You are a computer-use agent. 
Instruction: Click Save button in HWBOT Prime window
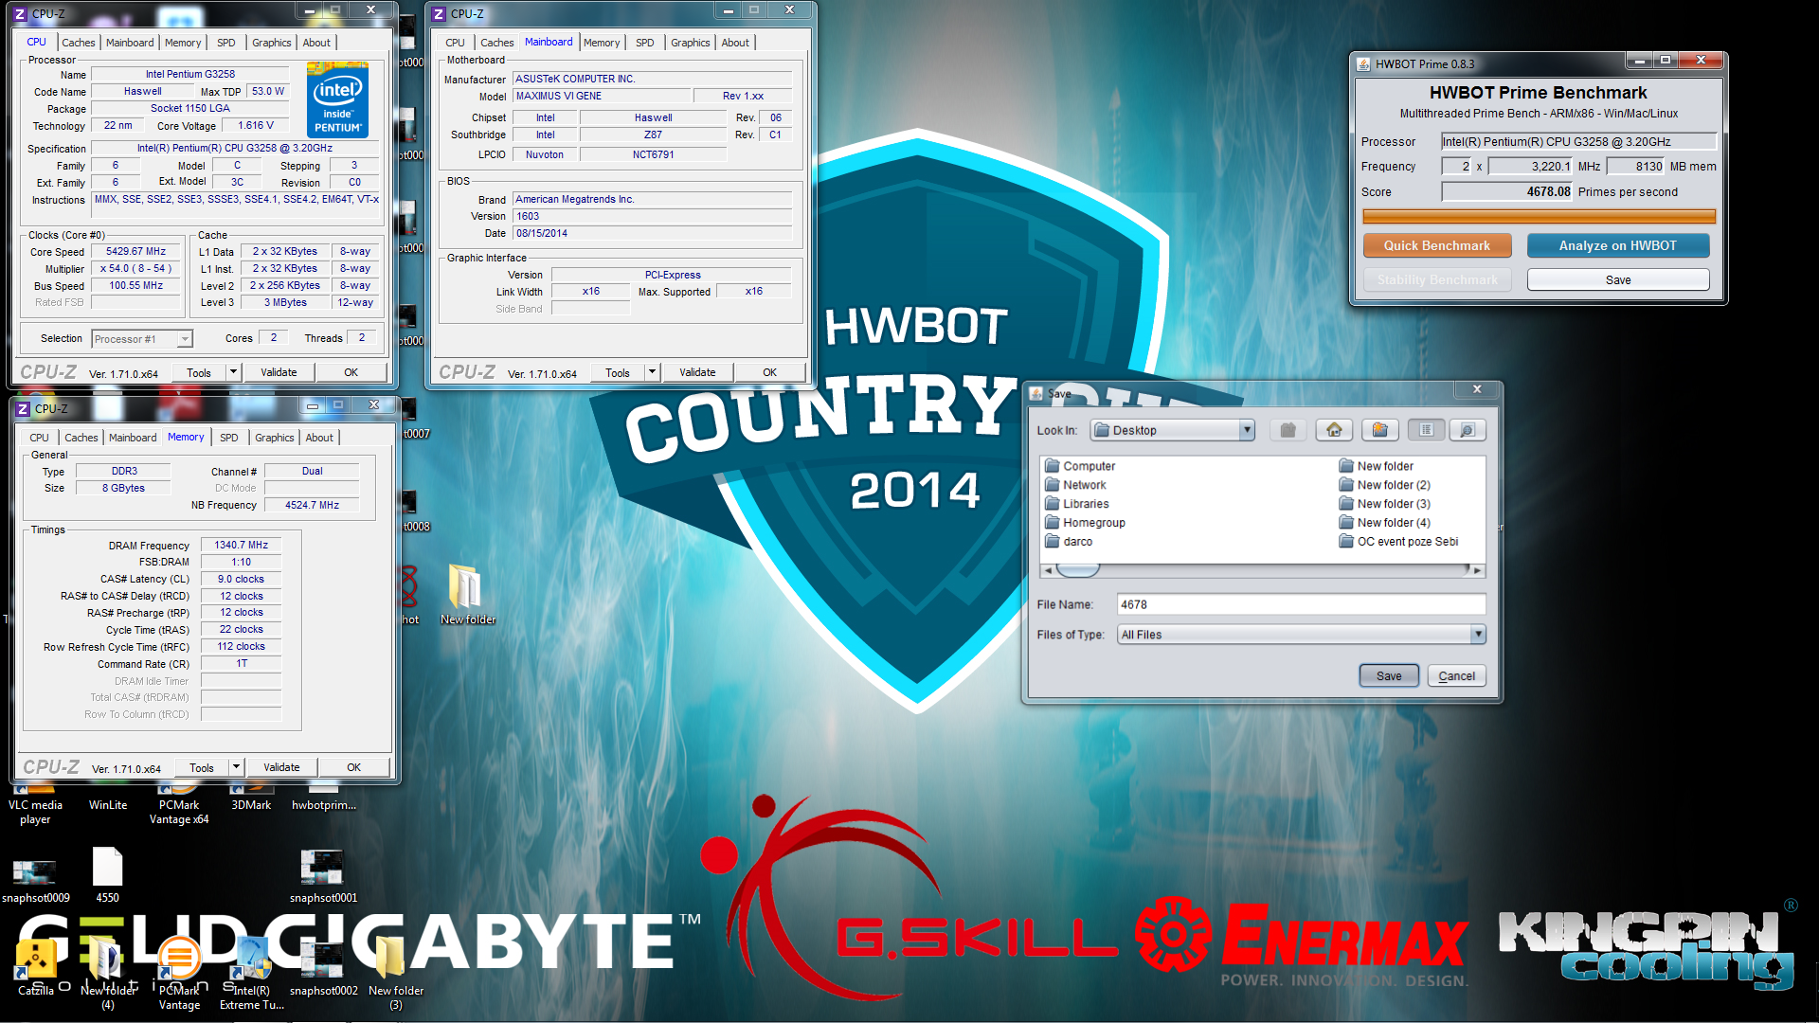coord(1618,280)
